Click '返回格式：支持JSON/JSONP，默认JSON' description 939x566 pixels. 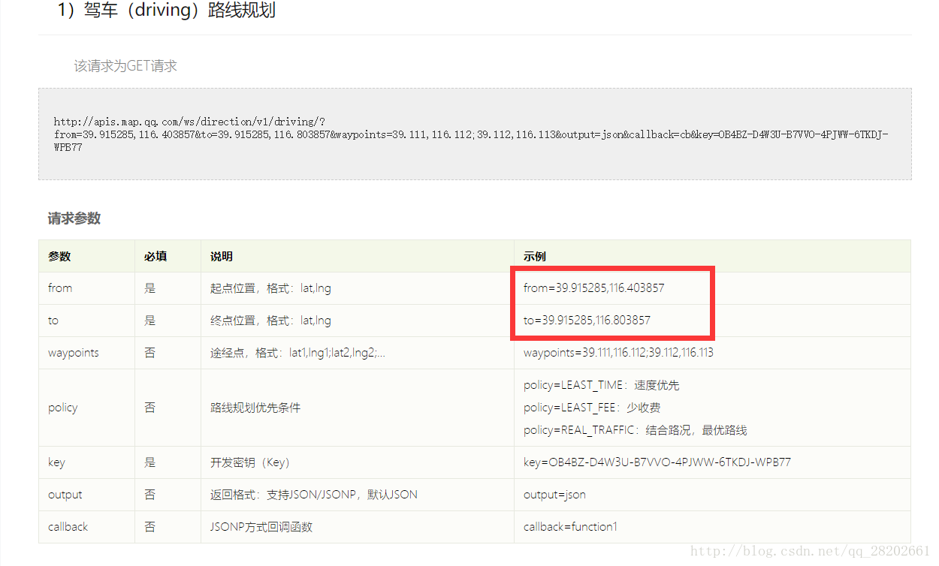coord(314,495)
